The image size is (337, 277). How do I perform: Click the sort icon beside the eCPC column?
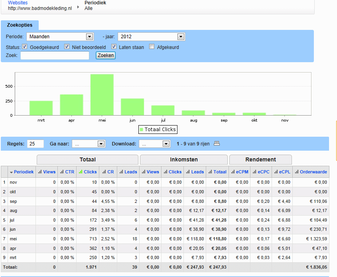(x=254, y=172)
